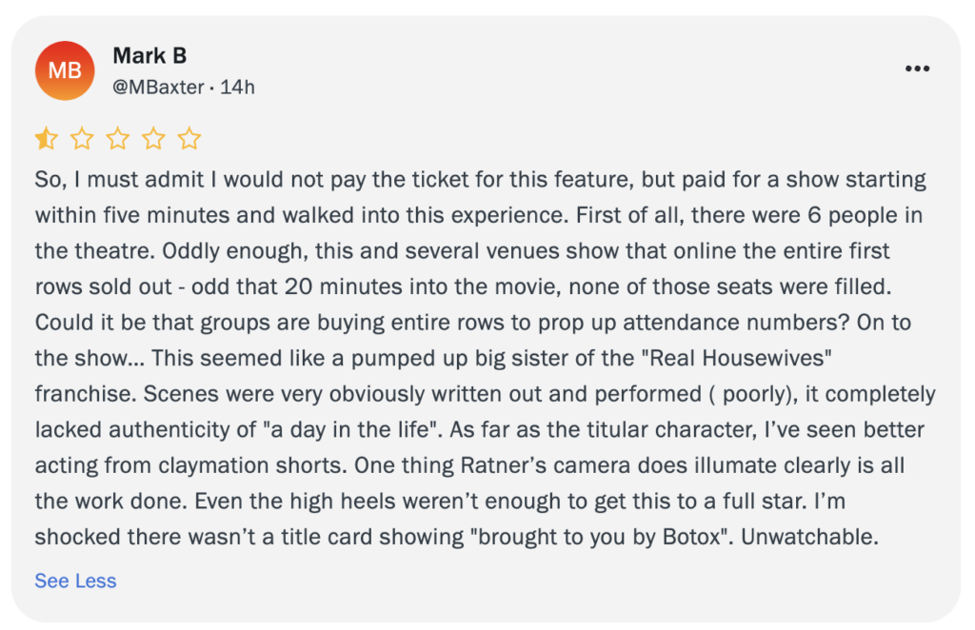975x630 pixels.
Task: Click the fourth rating star
Action: [153, 139]
